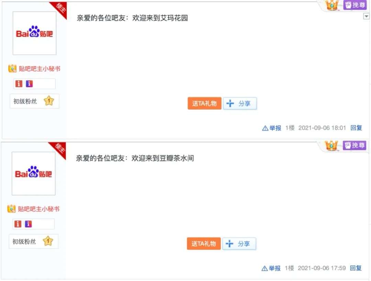Click the star level badge in second post
Viewport: 371px width, 281px height.
[x=48, y=241]
